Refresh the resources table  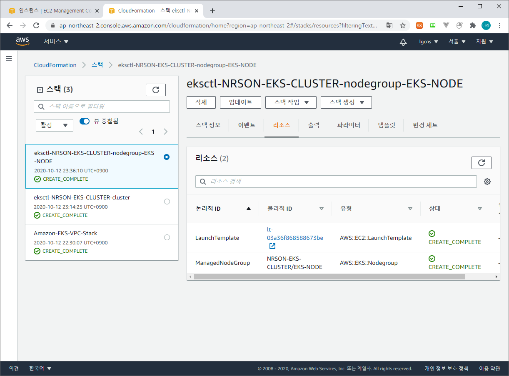tap(482, 163)
